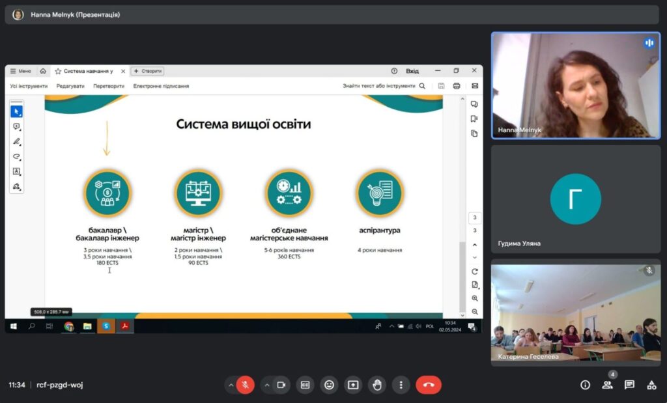Select Катерина Геселева's classroom video tile
Screen dimensions: 667x403
click(x=575, y=313)
